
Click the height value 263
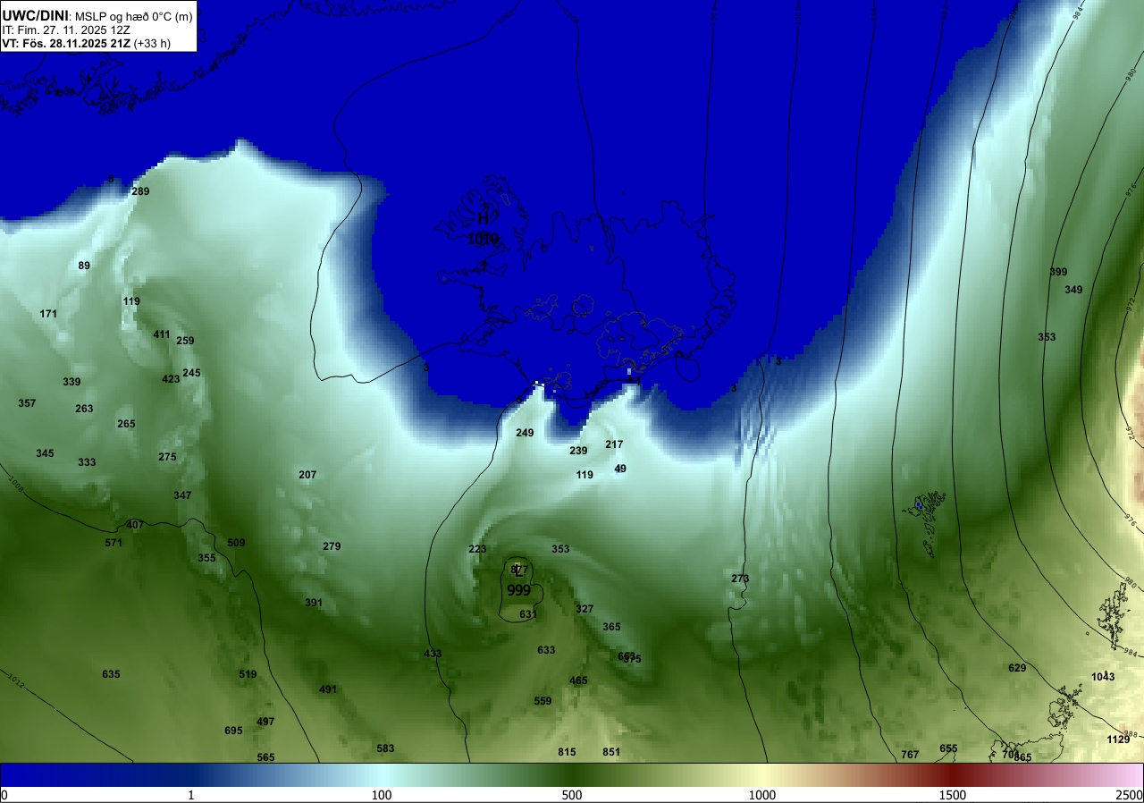tap(84, 409)
